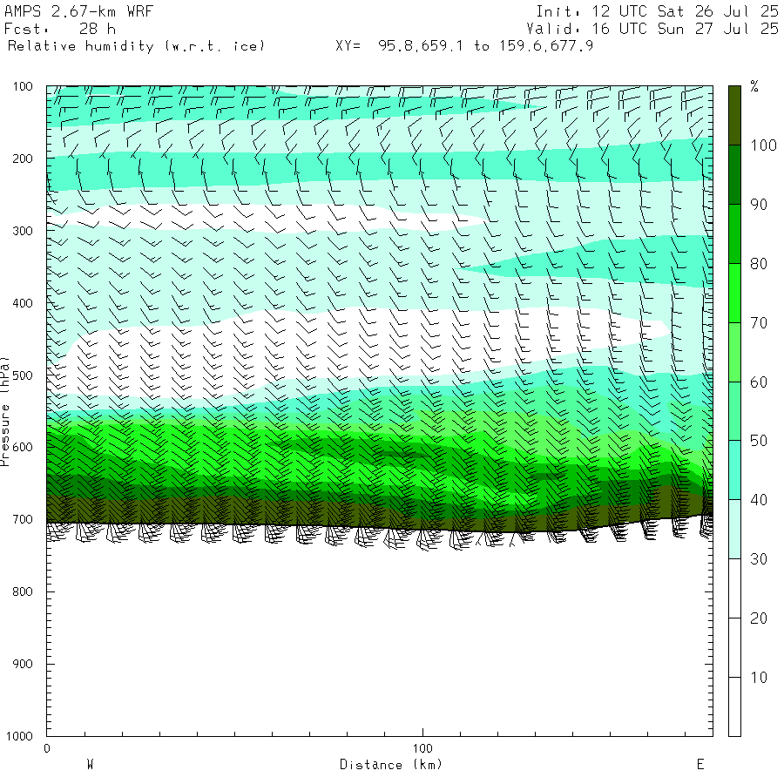
Task: Click the 'Fcst: 28 h' forecast hour text
Action: [60, 29]
